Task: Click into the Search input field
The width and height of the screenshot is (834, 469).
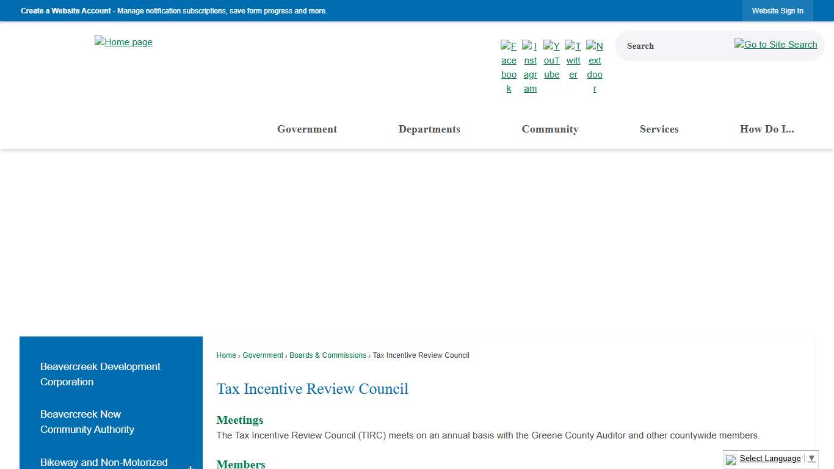Action: pyautogui.click(x=672, y=46)
